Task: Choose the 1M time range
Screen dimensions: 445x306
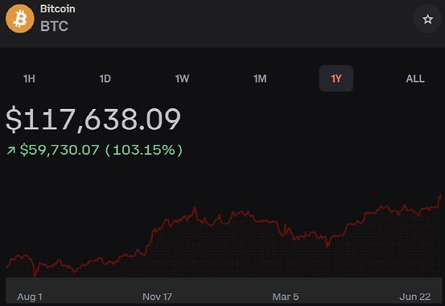Action: coord(260,79)
